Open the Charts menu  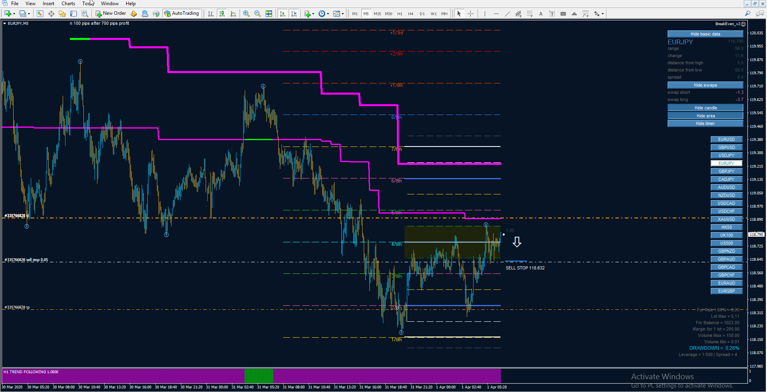(68, 4)
